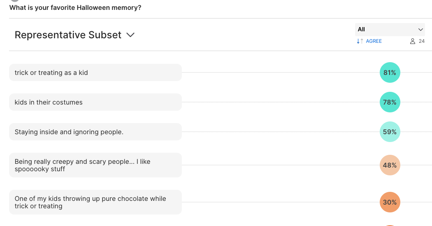
Task: Open response 'kids in their costumes'
Action: 95,102
